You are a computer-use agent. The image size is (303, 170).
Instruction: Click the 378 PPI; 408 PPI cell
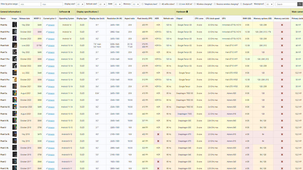click(145, 45)
